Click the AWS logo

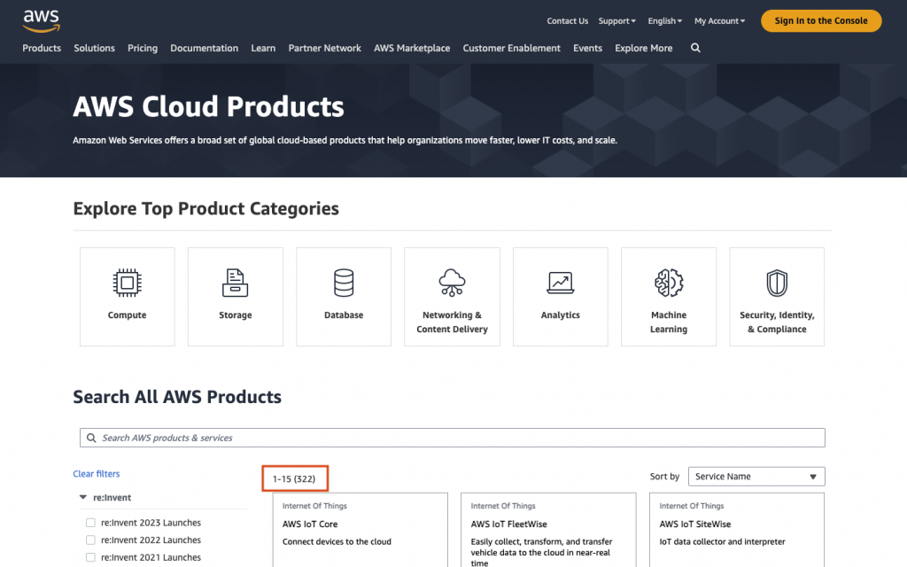tap(41, 21)
